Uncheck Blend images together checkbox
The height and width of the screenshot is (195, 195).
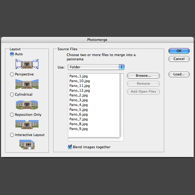click(x=70, y=147)
